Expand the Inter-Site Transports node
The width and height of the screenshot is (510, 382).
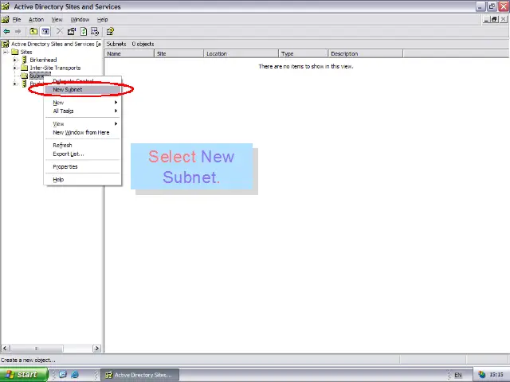(15, 68)
